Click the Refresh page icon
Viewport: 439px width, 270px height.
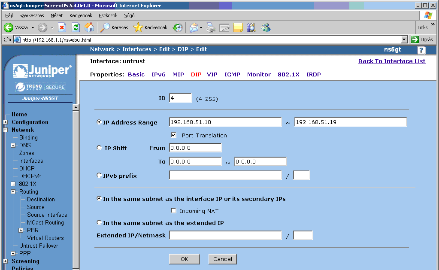pyautogui.click(x=76, y=27)
